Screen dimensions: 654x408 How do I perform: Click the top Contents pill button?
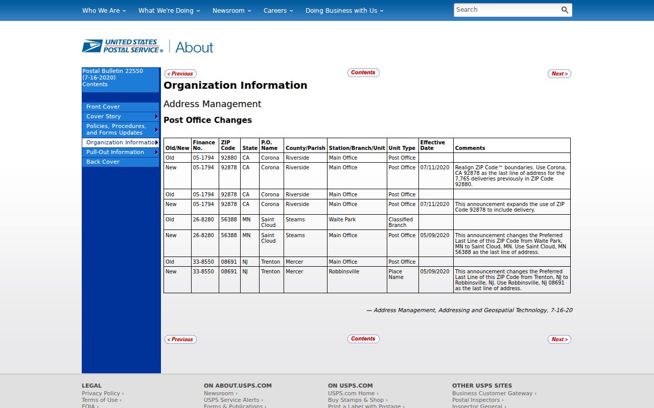click(x=363, y=72)
